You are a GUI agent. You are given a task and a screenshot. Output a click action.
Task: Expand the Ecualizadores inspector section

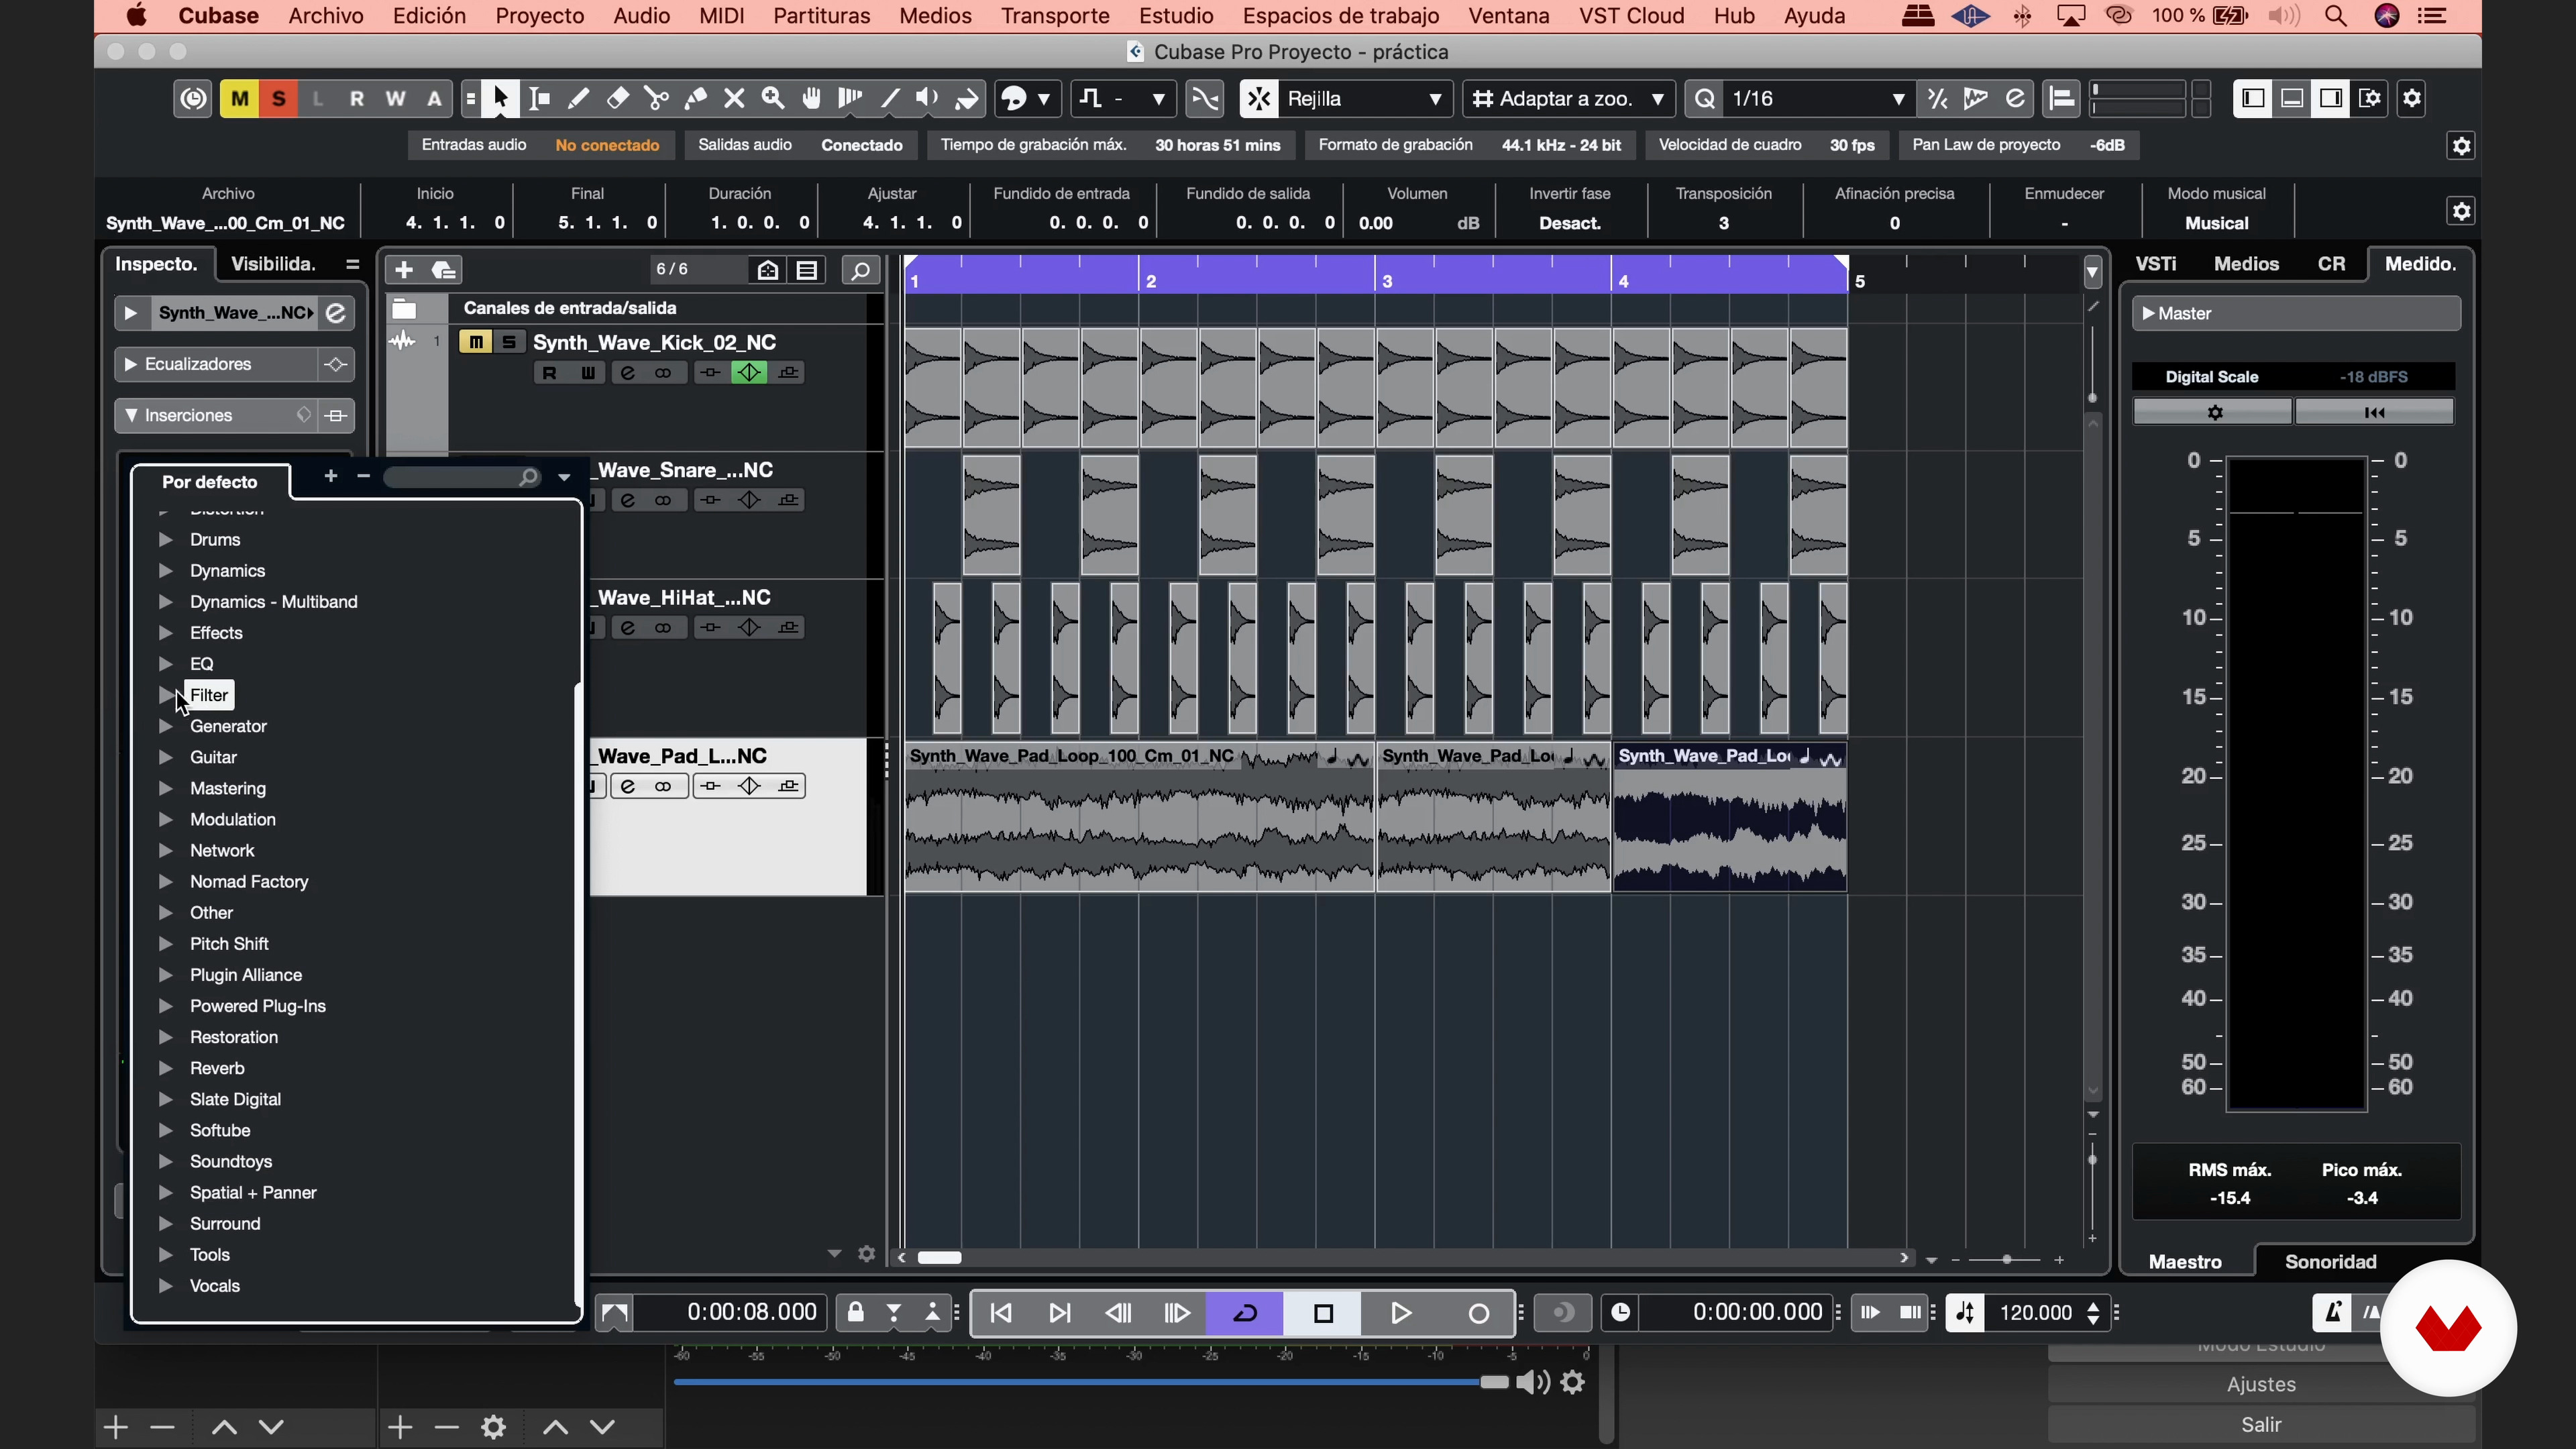tap(130, 364)
